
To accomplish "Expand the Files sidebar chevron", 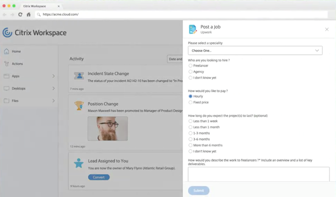I will point(53,101).
